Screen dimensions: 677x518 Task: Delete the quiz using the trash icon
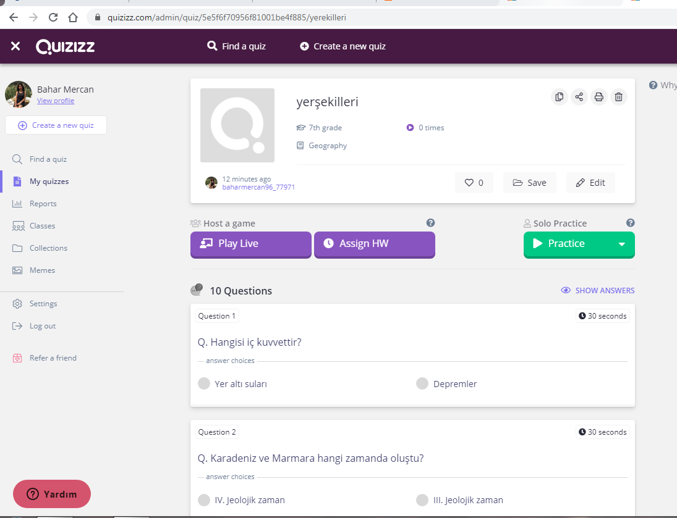618,97
